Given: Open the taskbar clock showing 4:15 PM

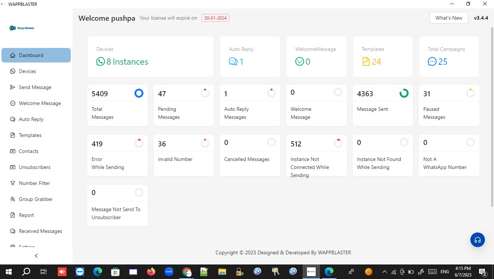Looking at the screenshot, I should [463, 271].
